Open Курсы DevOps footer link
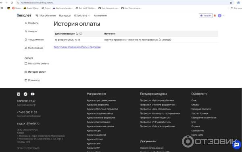This screenshot has width=242, height=152. tap(94, 131)
